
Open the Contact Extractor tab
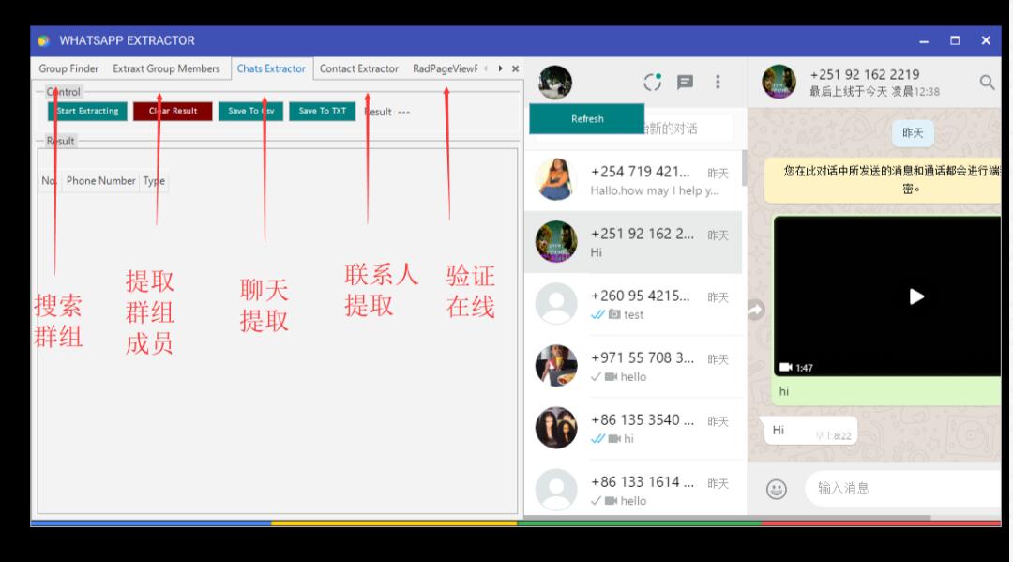point(359,68)
